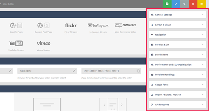Image resolution: width=209 pixels, height=111 pixels.
Task: Open the Scroll Effects section
Action: tap(178, 55)
